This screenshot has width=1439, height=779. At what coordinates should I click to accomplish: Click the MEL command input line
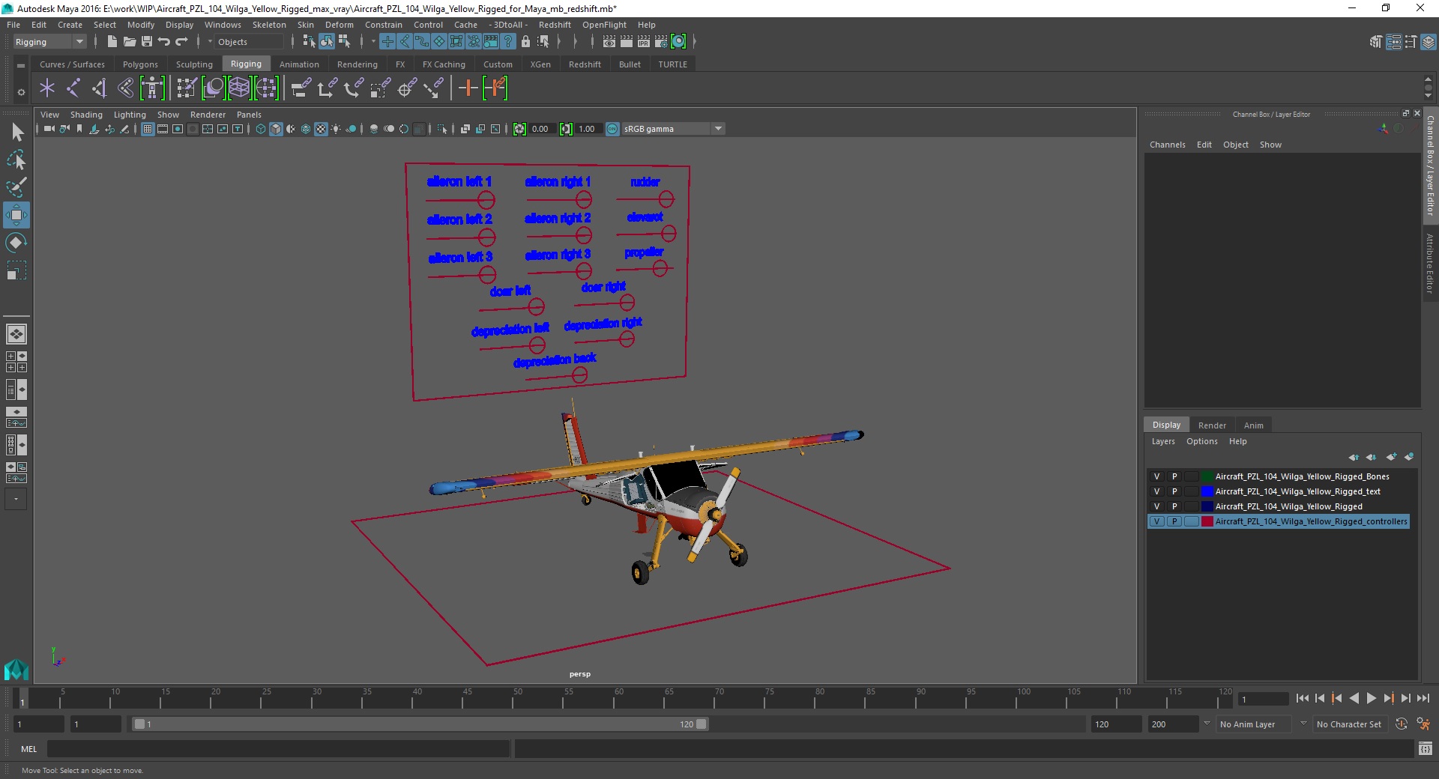point(278,749)
